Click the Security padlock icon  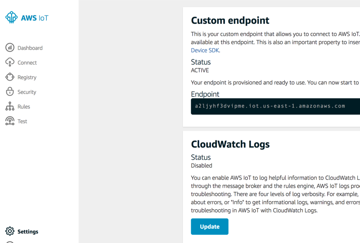(10, 92)
